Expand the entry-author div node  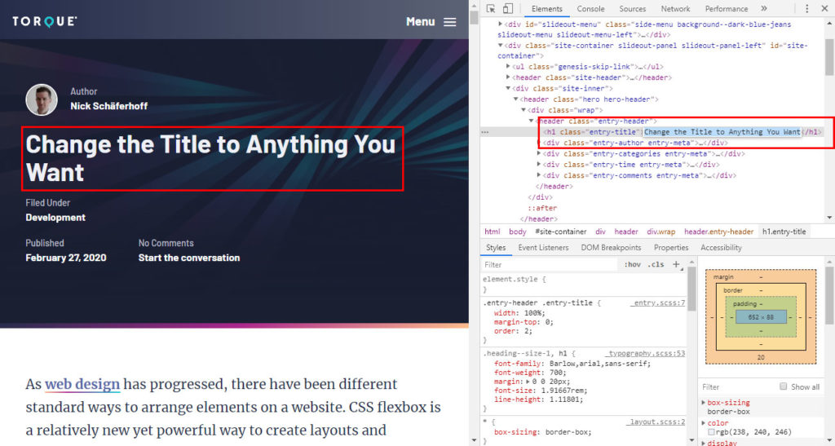tap(541, 143)
